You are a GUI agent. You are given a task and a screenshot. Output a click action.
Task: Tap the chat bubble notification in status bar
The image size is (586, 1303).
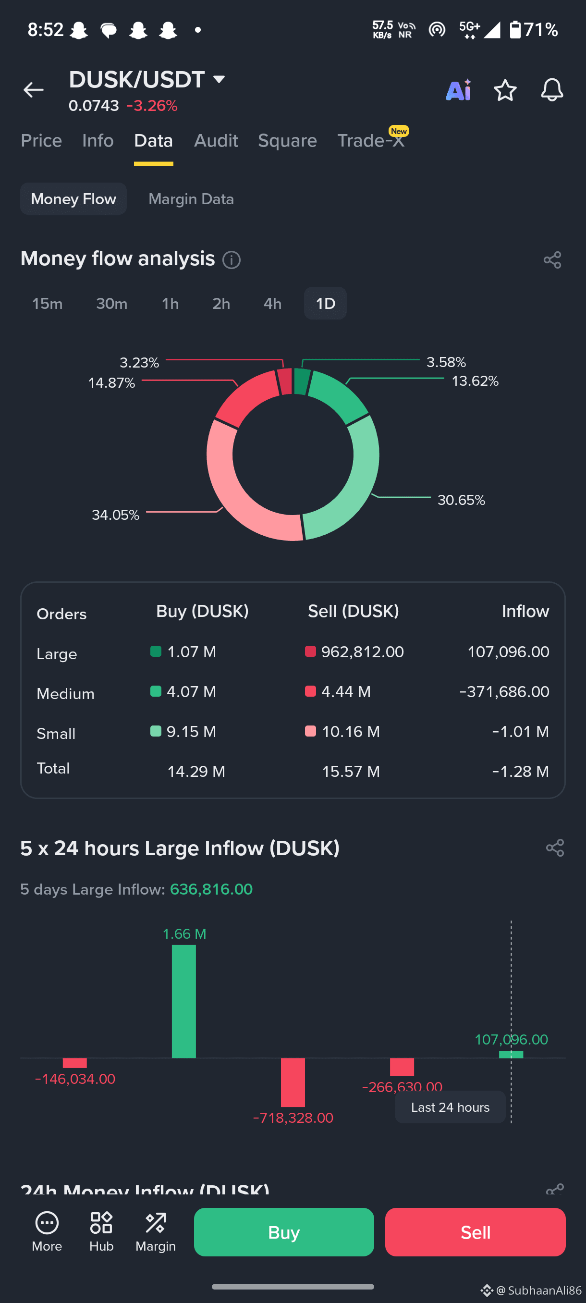[x=108, y=30]
